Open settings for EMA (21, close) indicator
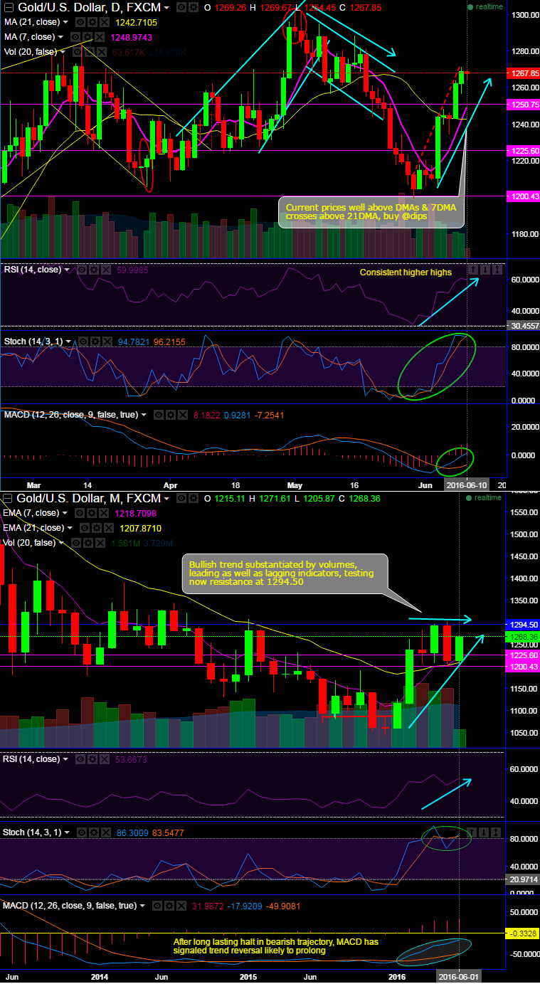 (x=96, y=528)
